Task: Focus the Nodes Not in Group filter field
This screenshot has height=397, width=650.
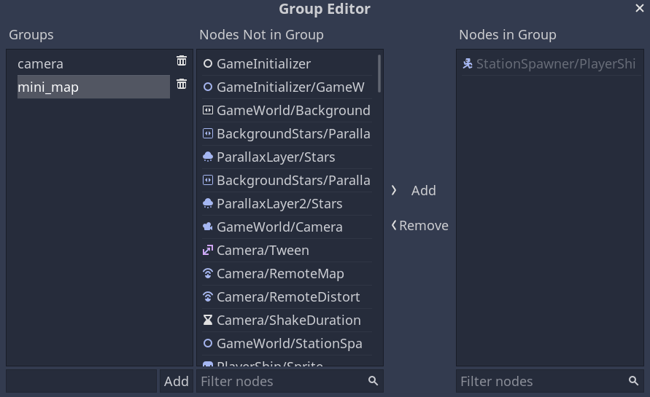Action: pyautogui.click(x=290, y=381)
